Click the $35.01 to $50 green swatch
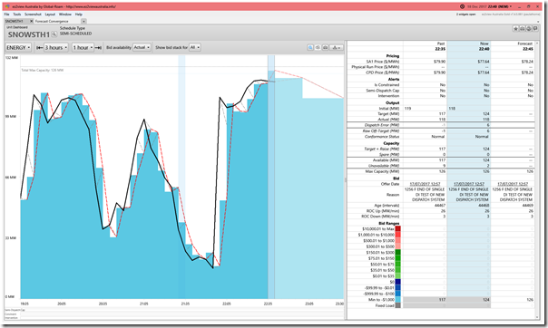This screenshot has width=548, height=328. coord(397,270)
